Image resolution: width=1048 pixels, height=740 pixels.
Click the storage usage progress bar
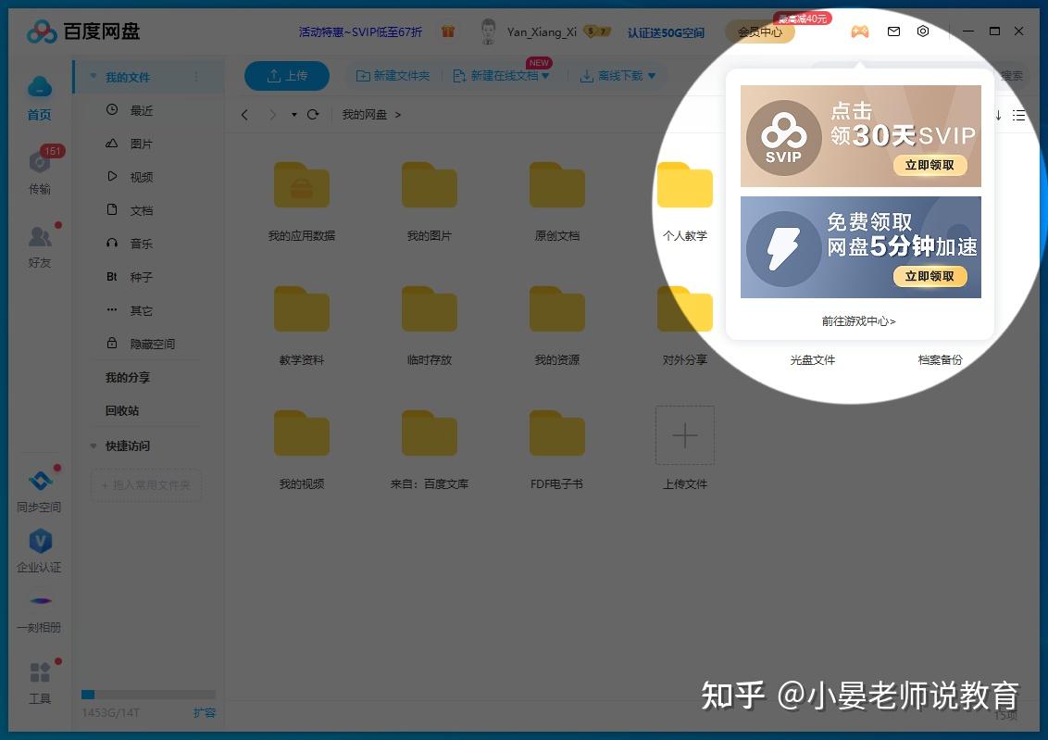pos(148,695)
